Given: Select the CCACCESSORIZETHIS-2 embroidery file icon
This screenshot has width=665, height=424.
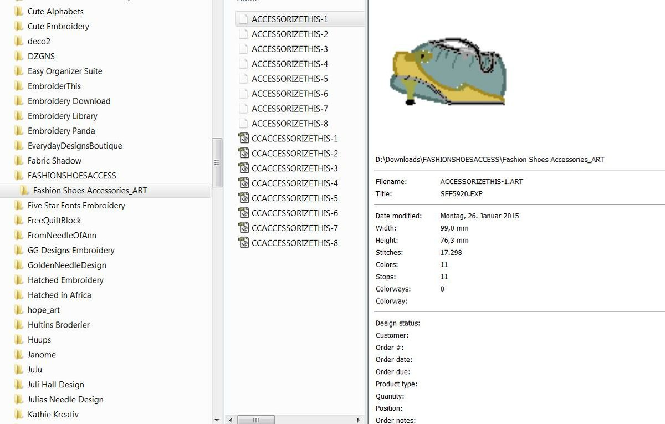Looking at the screenshot, I should (x=243, y=154).
